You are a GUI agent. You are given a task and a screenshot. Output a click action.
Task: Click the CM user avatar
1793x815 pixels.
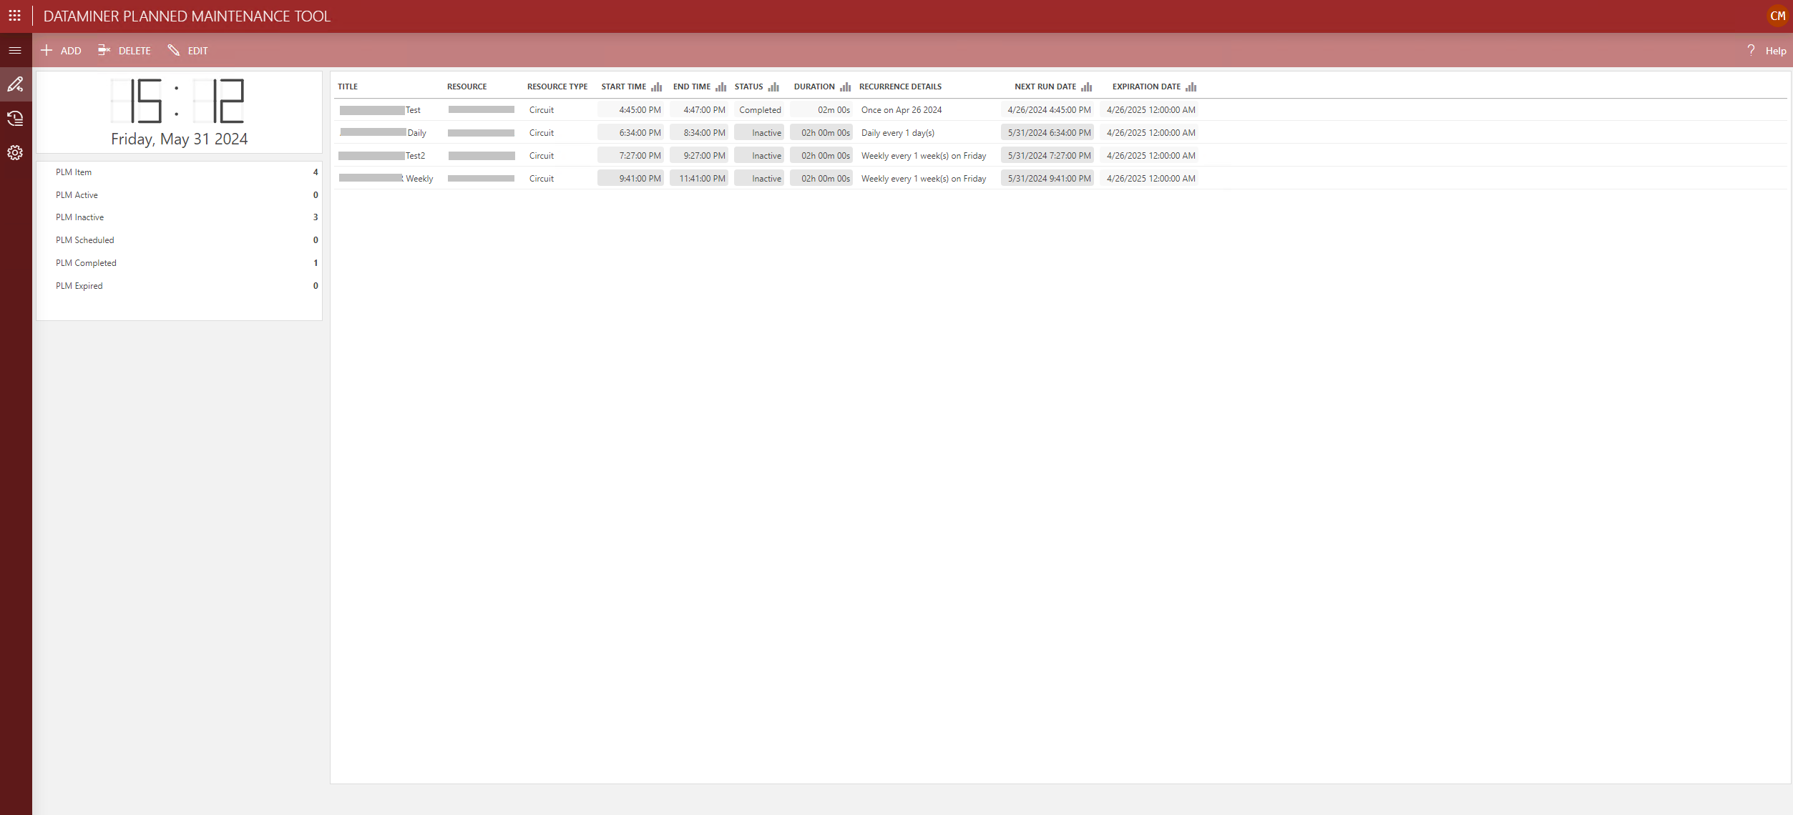tap(1777, 16)
